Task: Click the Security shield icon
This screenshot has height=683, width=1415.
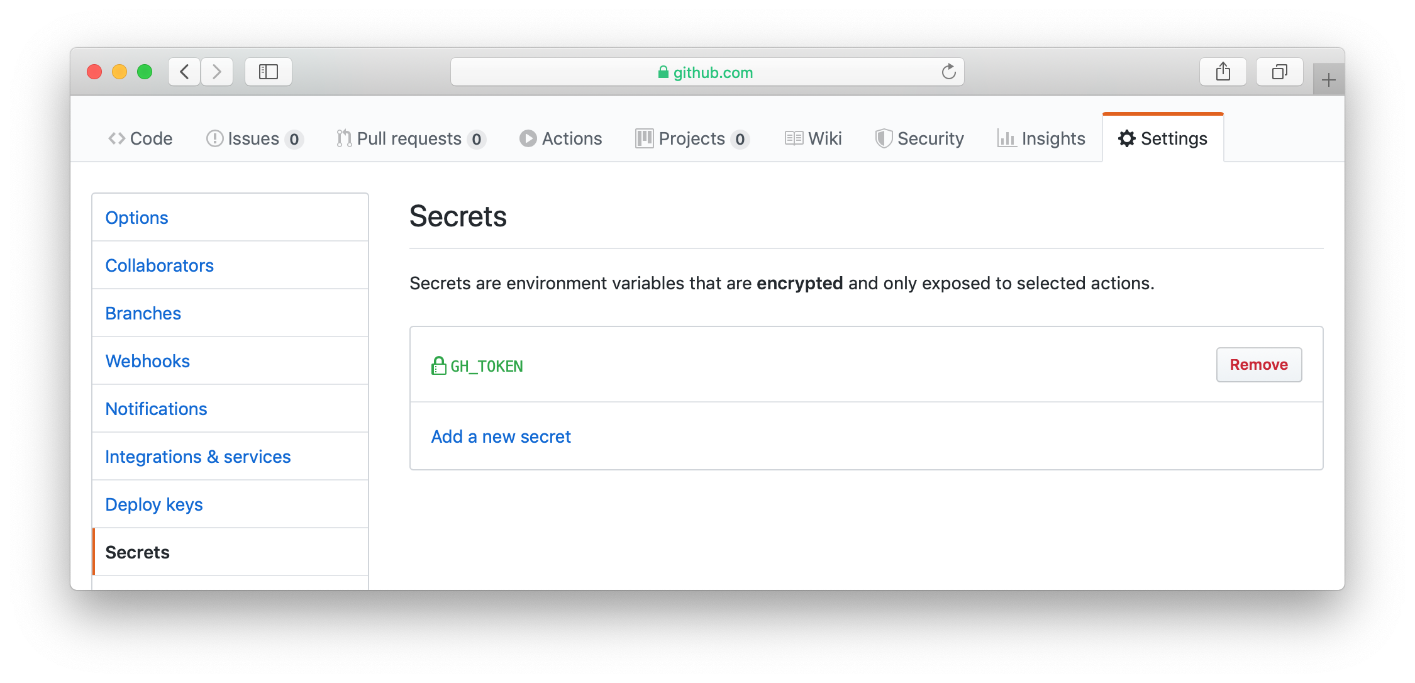Action: pyautogui.click(x=884, y=138)
